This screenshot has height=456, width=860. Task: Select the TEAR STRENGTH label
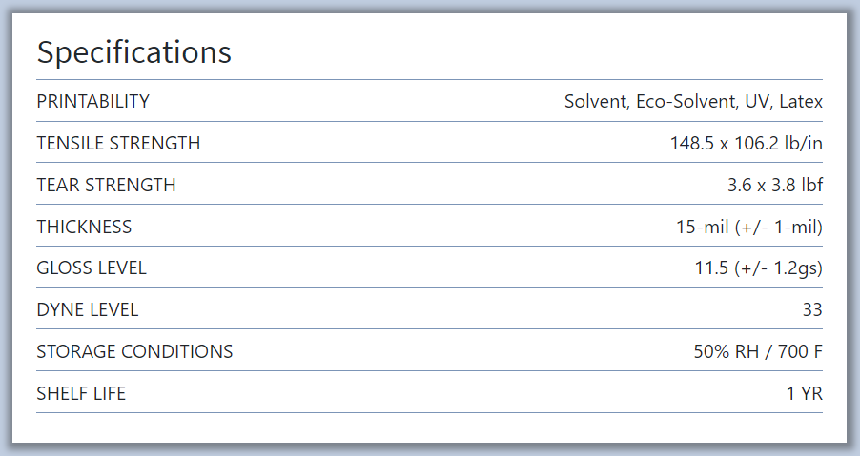click(x=107, y=185)
